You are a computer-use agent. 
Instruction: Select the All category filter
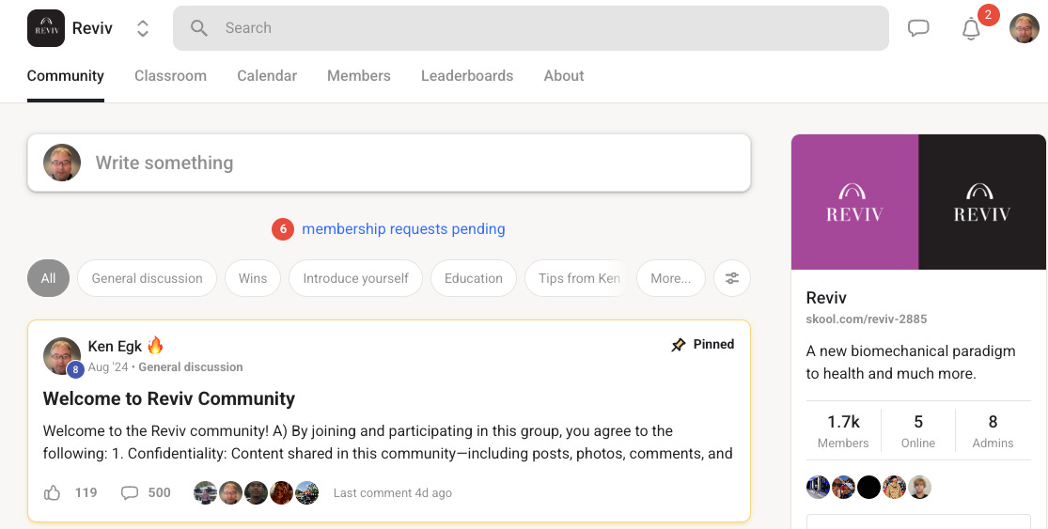point(48,278)
